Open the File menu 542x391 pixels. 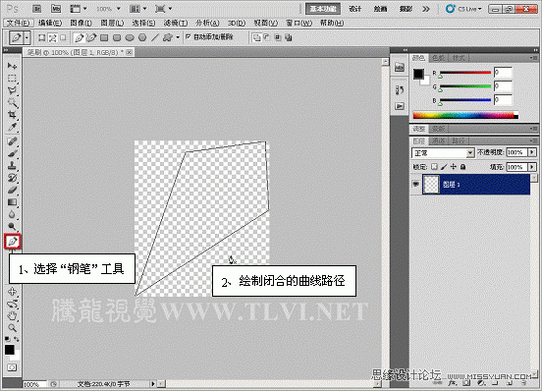[19, 23]
